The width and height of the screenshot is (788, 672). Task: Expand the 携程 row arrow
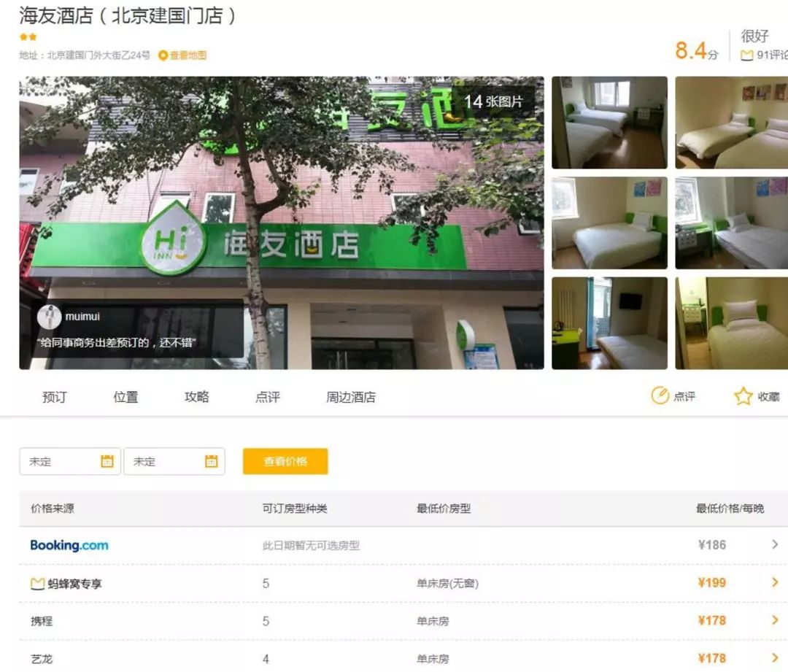pos(775,620)
